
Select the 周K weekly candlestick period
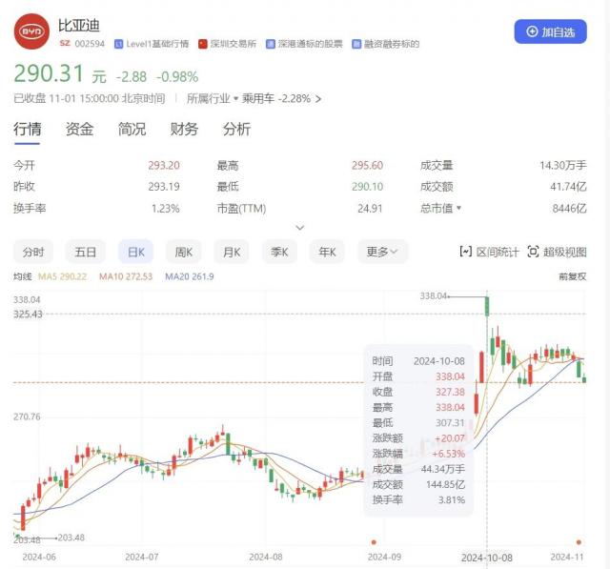[x=184, y=252]
